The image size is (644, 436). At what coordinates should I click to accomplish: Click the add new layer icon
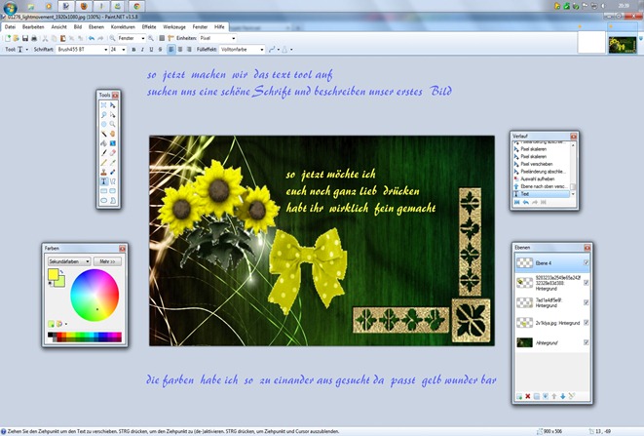[x=519, y=396]
